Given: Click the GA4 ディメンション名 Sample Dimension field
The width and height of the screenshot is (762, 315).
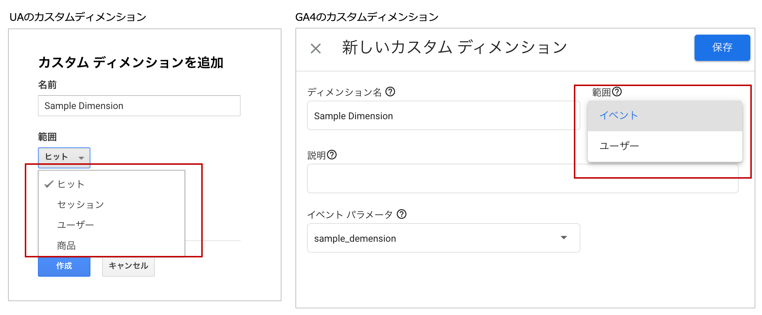Looking at the screenshot, I should (x=443, y=116).
